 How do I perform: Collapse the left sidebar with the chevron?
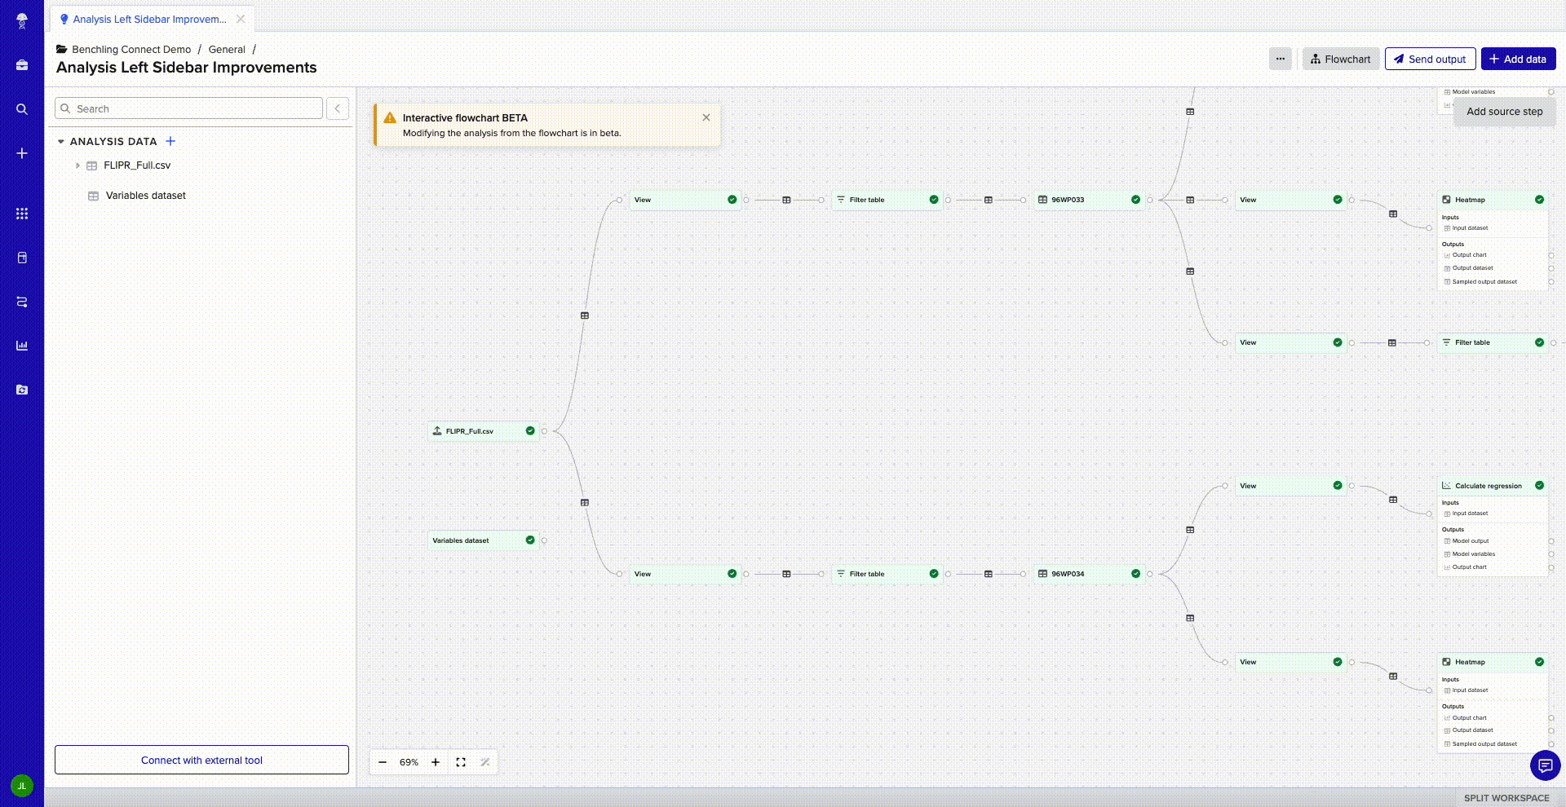pyautogui.click(x=337, y=108)
